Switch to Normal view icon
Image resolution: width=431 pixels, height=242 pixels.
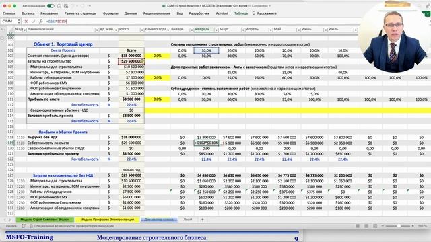358,226
